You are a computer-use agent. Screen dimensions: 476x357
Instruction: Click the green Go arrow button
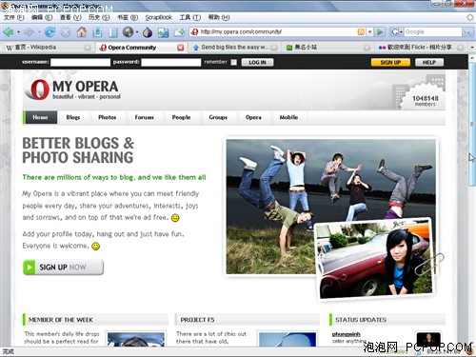380,31
